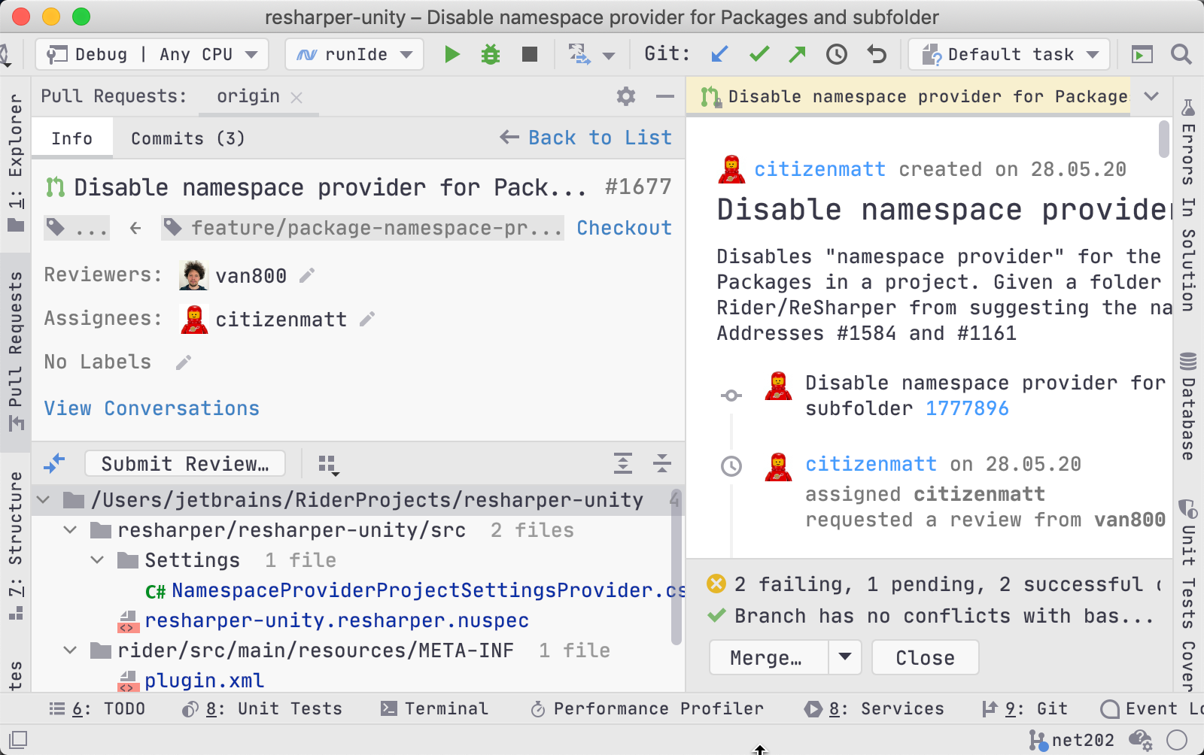Open Default task dropdown

1009,54
